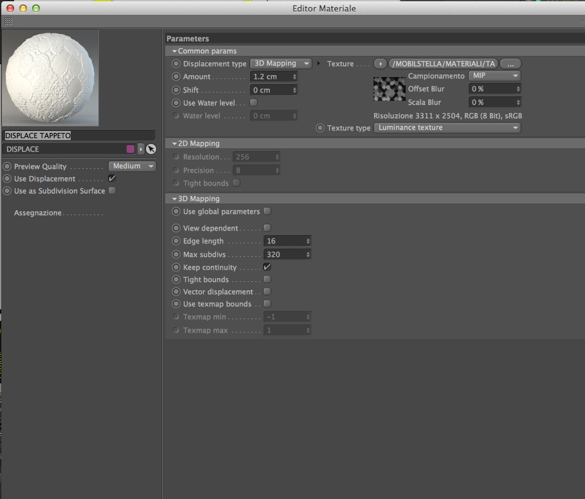Screen dimensions: 585x499
Task: Click the texture file path button
Action: [x=443, y=64]
